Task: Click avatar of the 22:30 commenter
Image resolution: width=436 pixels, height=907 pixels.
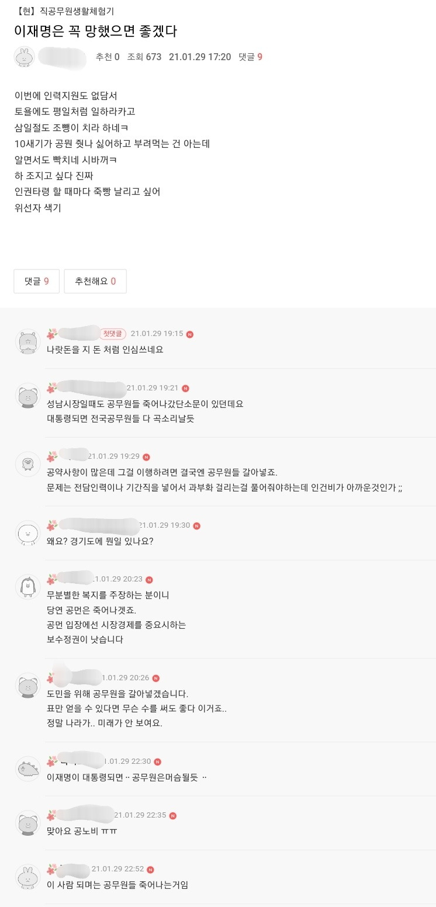Action: (27, 769)
